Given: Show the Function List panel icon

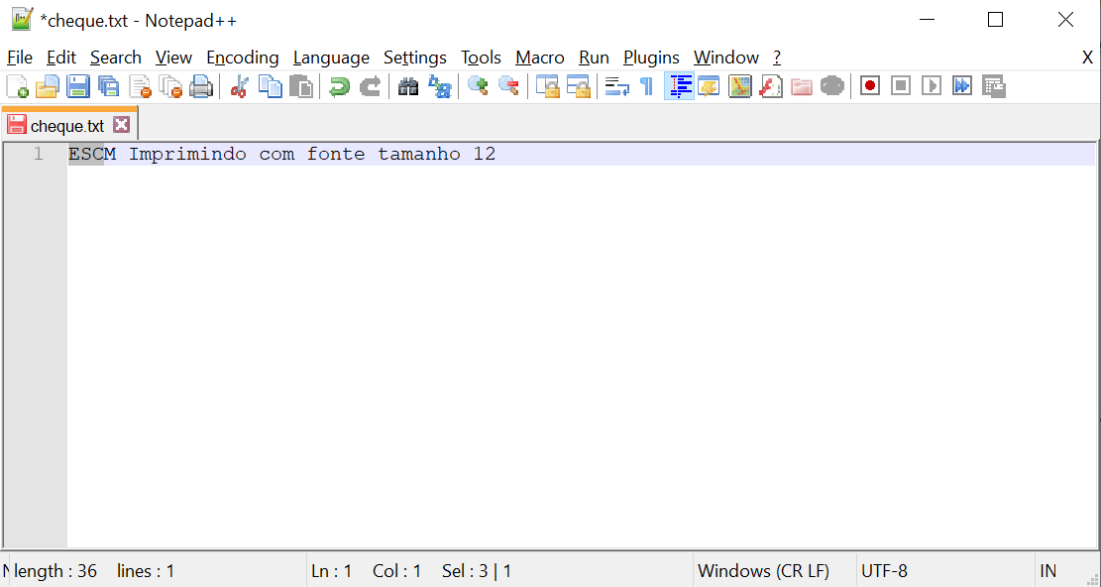Looking at the screenshot, I should 770,86.
